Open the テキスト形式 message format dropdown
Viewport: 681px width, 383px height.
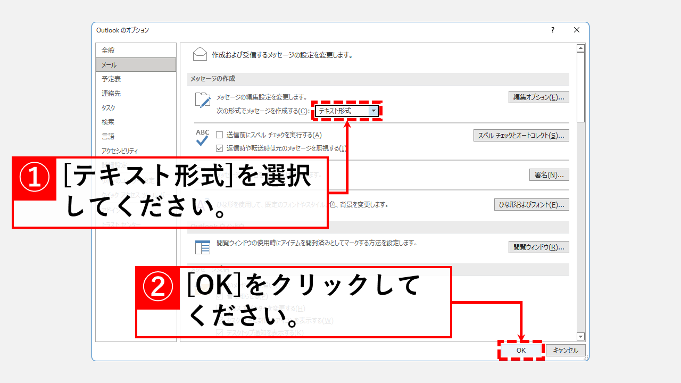pos(374,111)
